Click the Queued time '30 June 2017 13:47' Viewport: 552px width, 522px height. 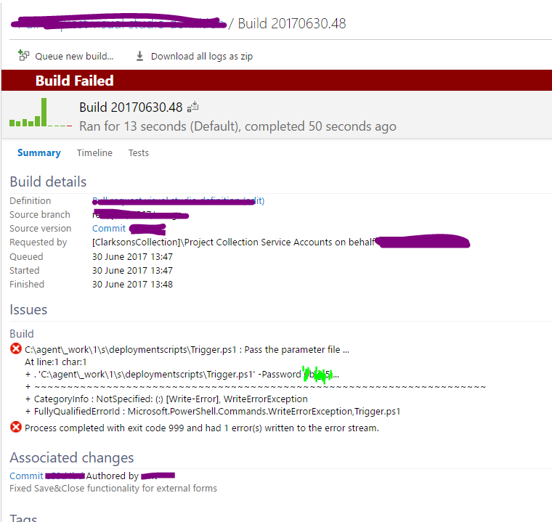132,256
